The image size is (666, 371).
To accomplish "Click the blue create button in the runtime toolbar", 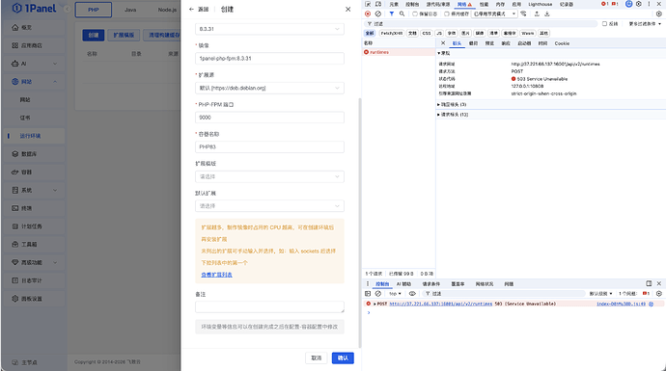I will [94, 36].
